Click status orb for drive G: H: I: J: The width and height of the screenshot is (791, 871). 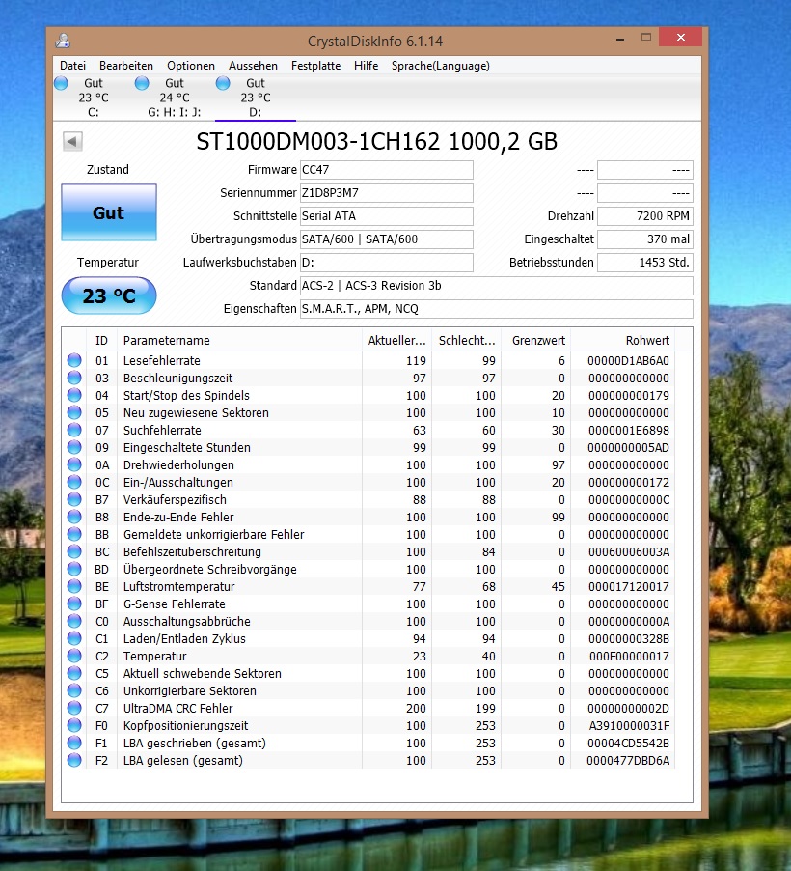[142, 83]
